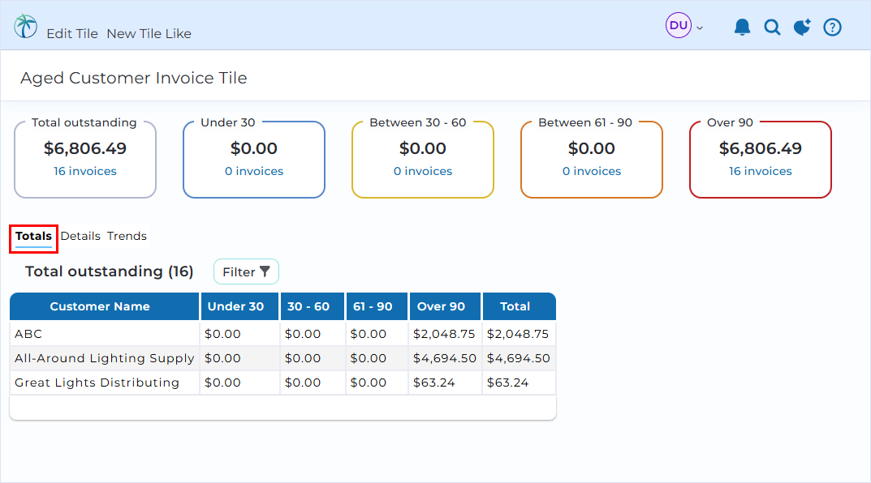
Task: Open 0 invoices link under Under 30
Action: coord(254,171)
